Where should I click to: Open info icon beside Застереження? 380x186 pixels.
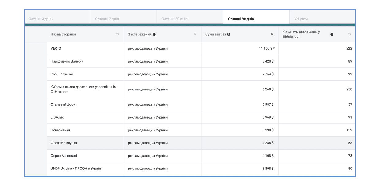click(154, 34)
